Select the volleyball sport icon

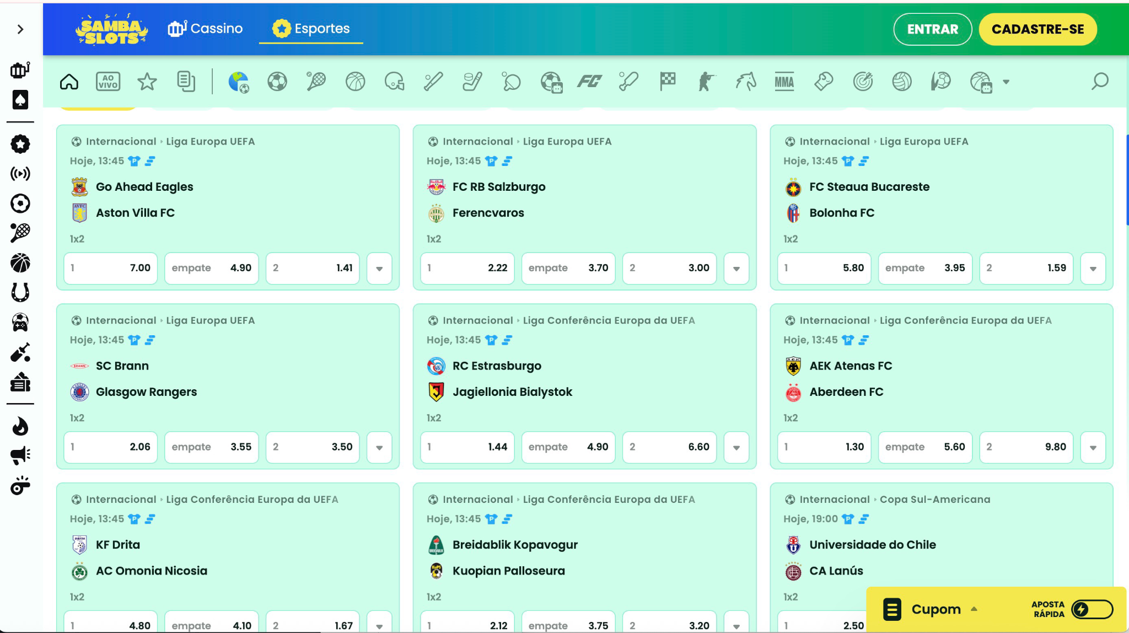[902, 82]
